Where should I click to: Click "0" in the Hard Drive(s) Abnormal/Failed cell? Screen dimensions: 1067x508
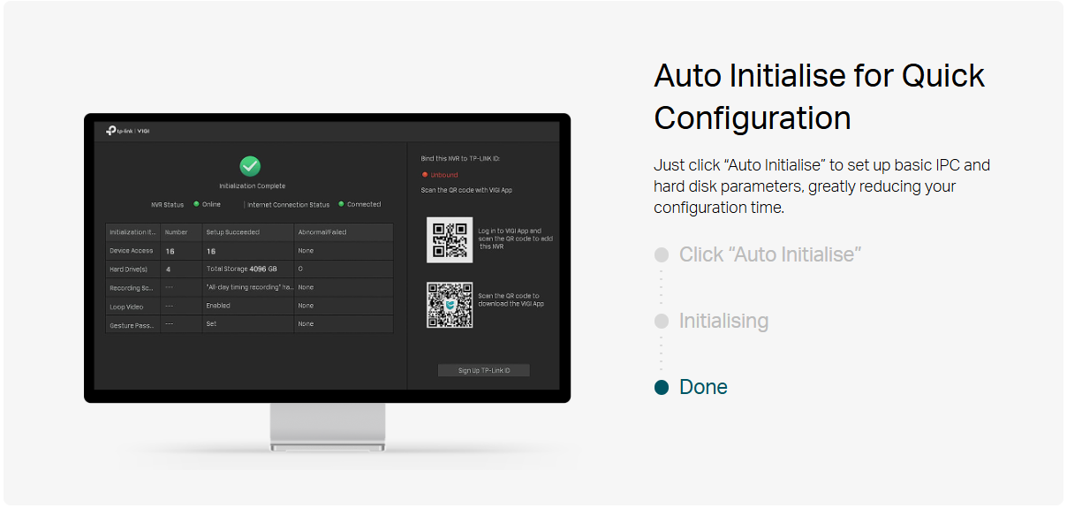tap(300, 269)
